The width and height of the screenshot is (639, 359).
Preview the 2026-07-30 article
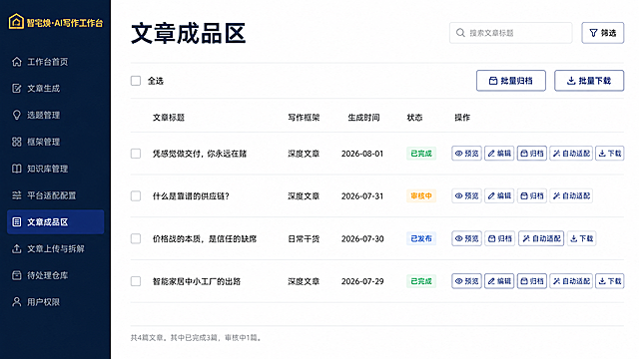(466, 238)
